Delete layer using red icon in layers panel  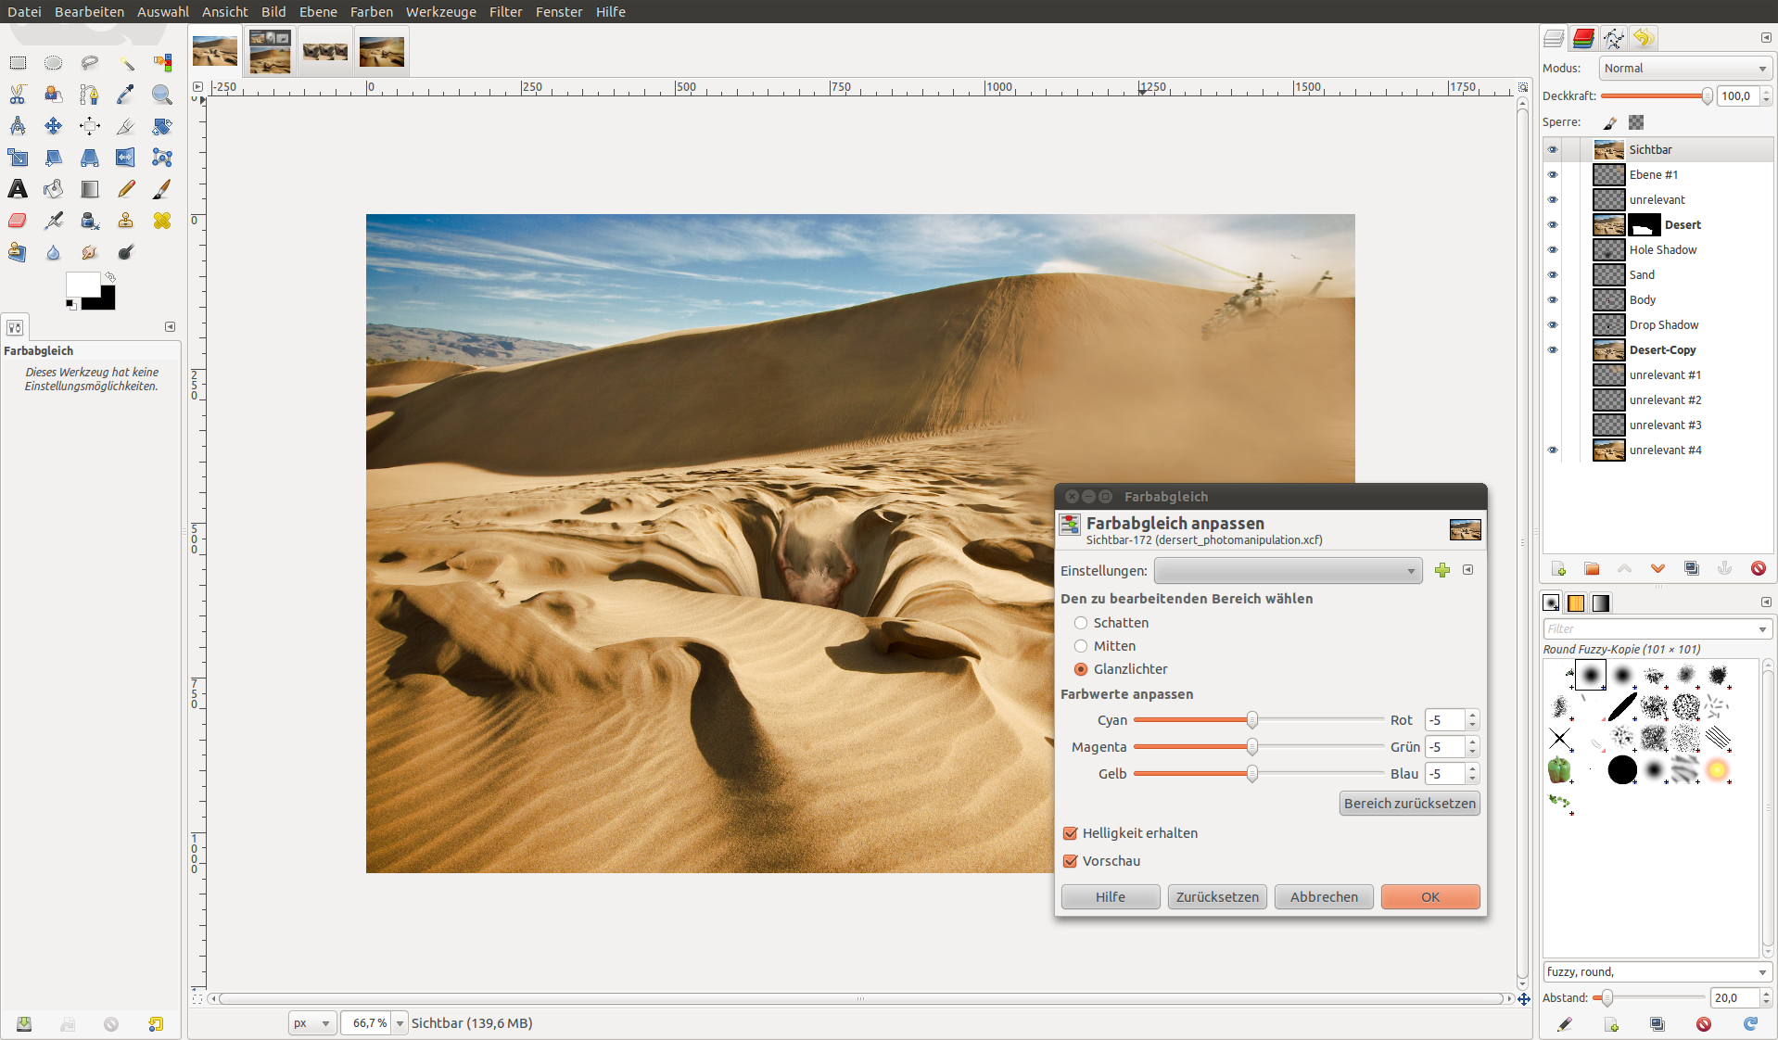pos(1758,568)
